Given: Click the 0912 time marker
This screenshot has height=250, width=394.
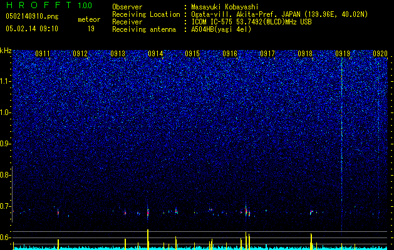Looking at the screenshot, I should click(80, 54).
